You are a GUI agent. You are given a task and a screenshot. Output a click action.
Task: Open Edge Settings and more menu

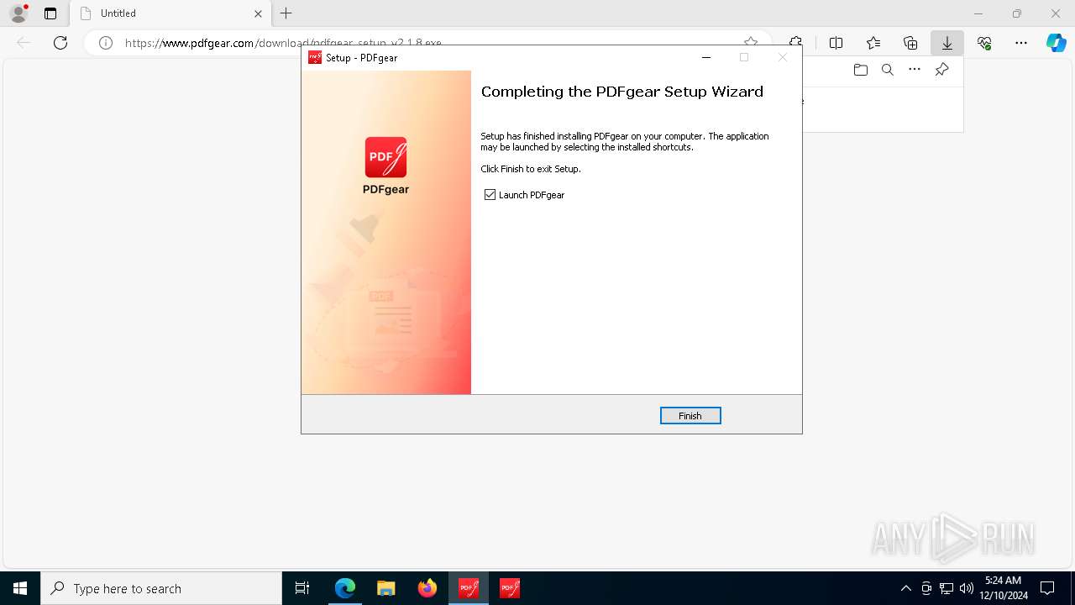pyautogui.click(x=1021, y=43)
